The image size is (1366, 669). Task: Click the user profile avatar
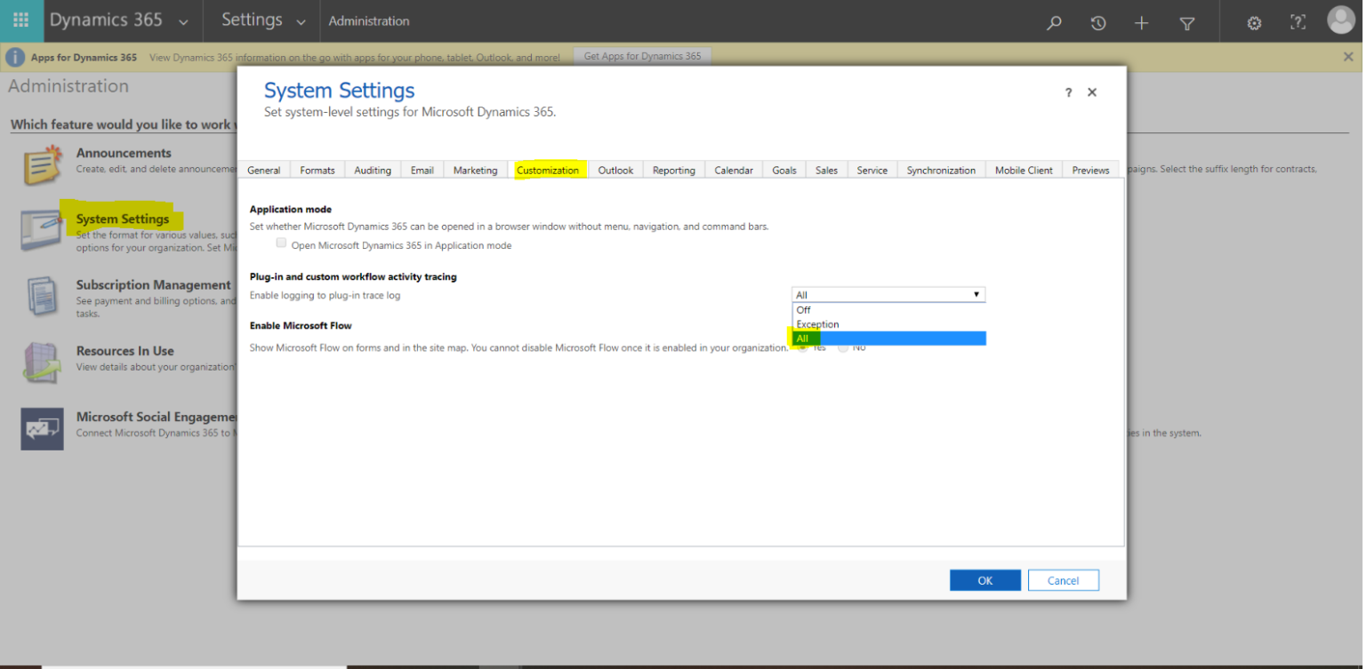coord(1340,20)
